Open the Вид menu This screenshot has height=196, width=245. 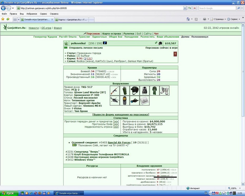tap(22, 14)
